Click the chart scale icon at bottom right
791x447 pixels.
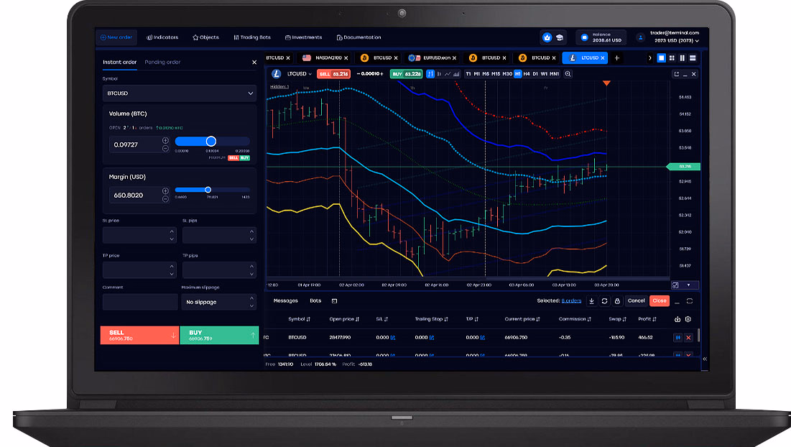[x=675, y=285]
